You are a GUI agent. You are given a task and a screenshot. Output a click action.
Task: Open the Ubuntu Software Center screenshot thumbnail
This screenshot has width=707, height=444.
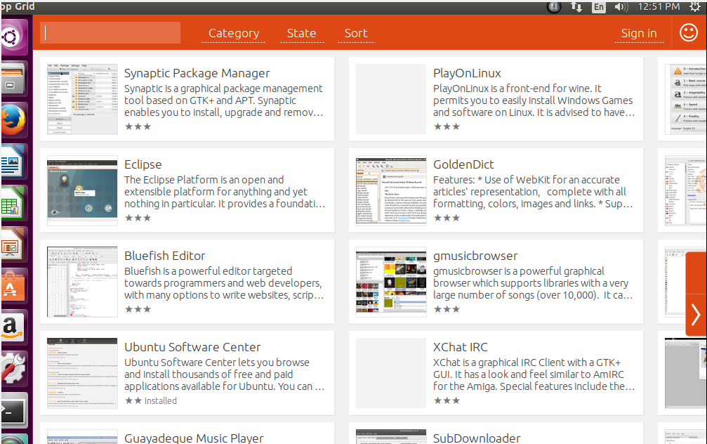tap(83, 373)
